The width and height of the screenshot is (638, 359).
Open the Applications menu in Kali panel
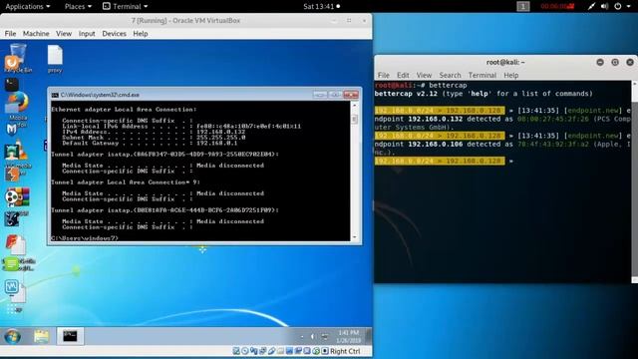pyautogui.click(x=28, y=6)
